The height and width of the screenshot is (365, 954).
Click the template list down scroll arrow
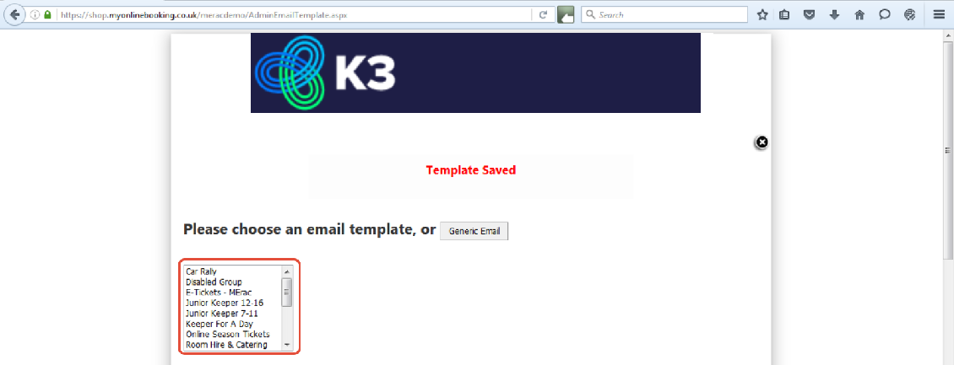[286, 345]
